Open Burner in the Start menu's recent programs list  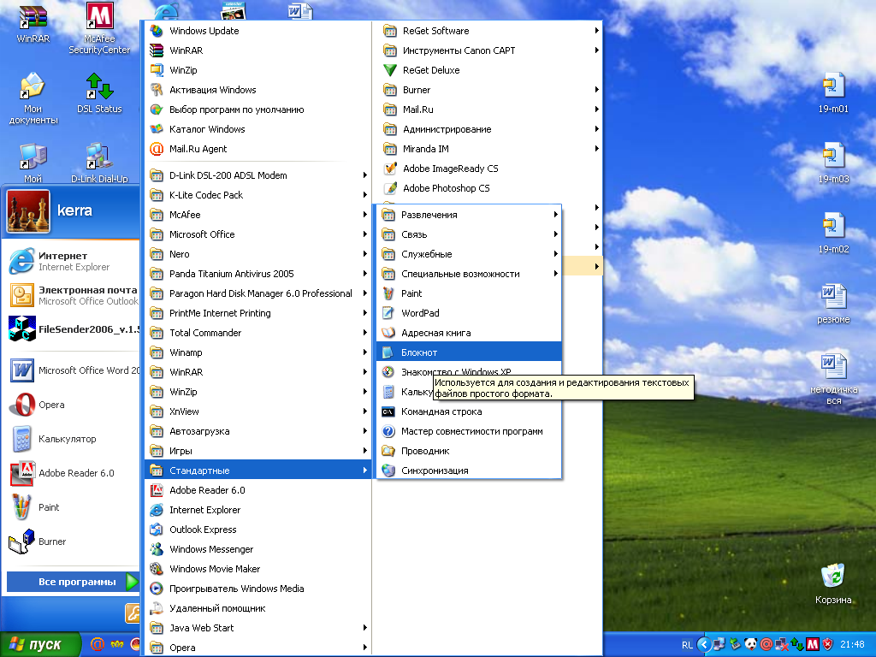click(x=73, y=542)
